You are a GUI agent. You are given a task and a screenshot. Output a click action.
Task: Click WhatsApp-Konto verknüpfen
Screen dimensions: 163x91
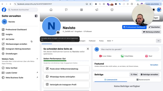(x=66, y=77)
